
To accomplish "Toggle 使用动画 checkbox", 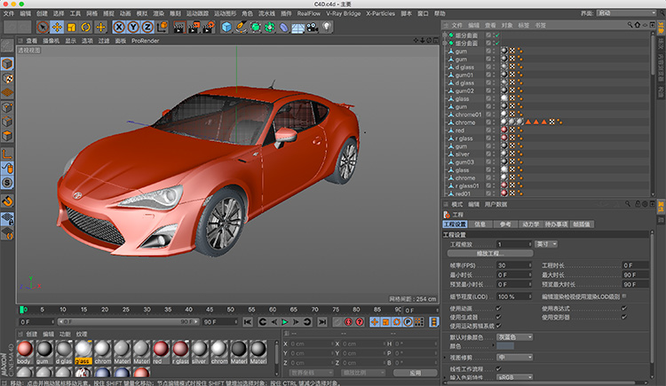I will [x=498, y=308].
